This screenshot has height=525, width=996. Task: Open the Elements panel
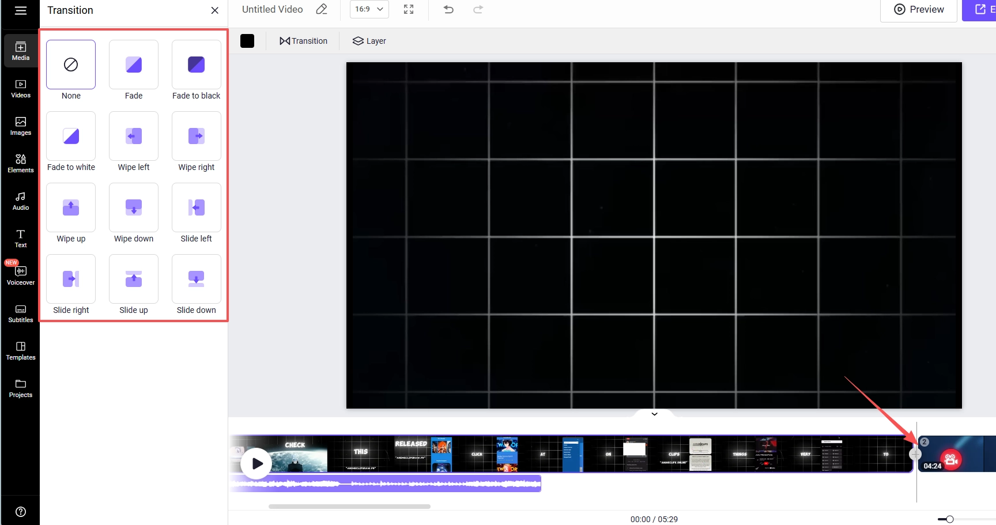pyautogui.click(x=20, y=163)
